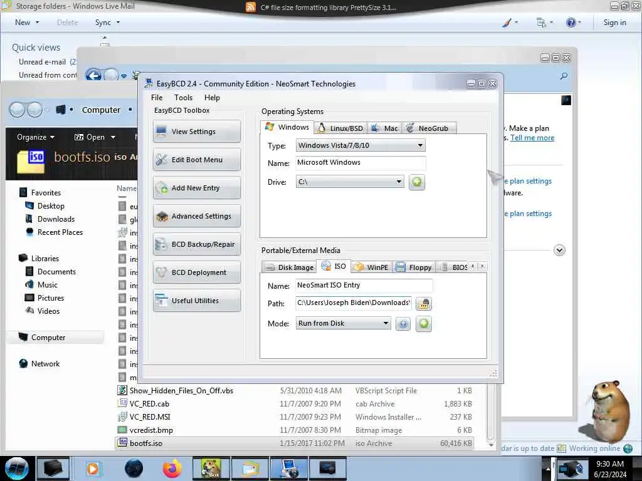Open BCD Deployment section
The width and height of the screenshot is (642, 481).
tap(196, 272)
